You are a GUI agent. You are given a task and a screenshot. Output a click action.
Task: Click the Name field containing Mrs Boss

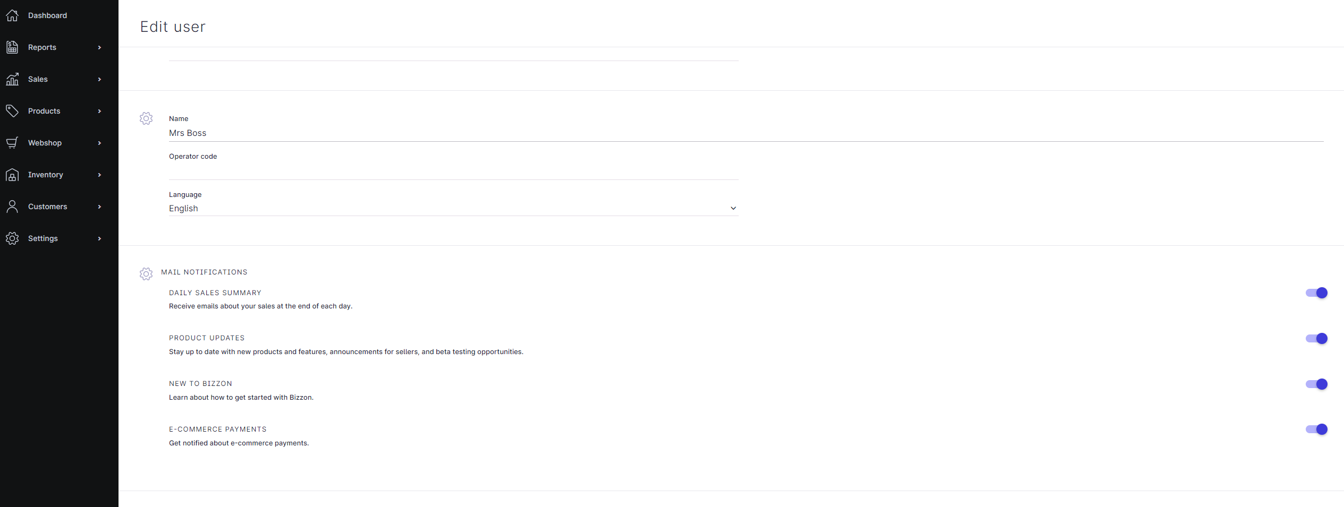click(x=745, y=133)
